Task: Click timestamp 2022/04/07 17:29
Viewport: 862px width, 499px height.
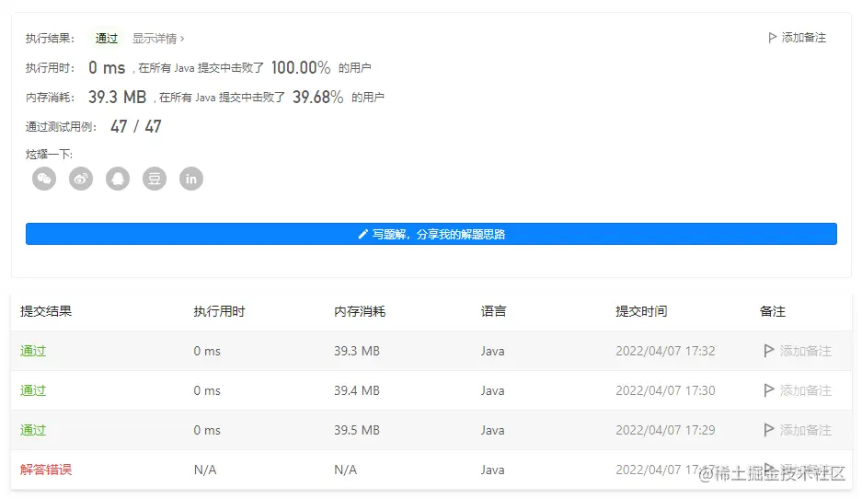Action: click(x=665, y=430)
